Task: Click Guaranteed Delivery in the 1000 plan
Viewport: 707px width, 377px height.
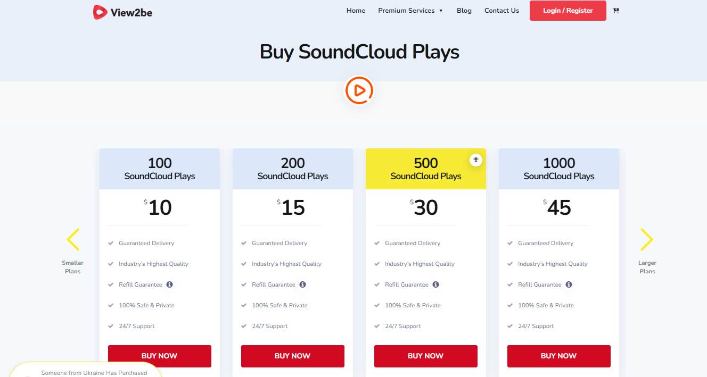Action: [546, 243]
